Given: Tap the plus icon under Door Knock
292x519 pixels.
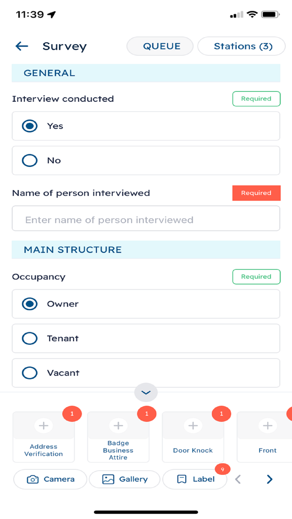Looking at the screenshot, I should (193, 426).
